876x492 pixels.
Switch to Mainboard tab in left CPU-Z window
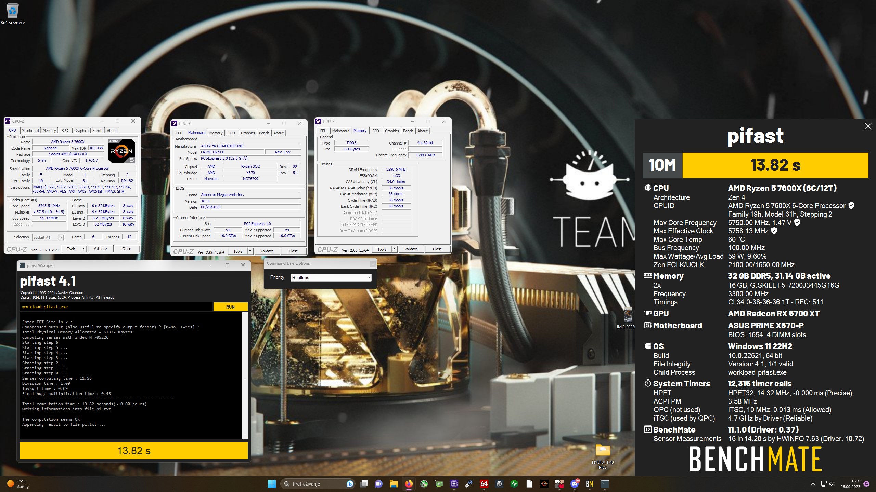30,131
